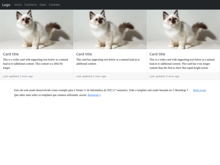Image resolution: width=220 pixels, height=165 pixels.
Task: Go to the Cachorro page
Action: (x=31, y=5)
